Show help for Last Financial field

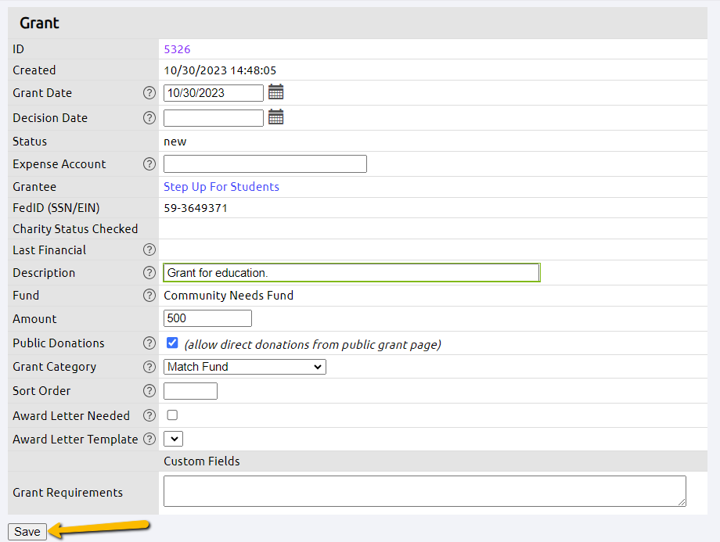(149, 250)
